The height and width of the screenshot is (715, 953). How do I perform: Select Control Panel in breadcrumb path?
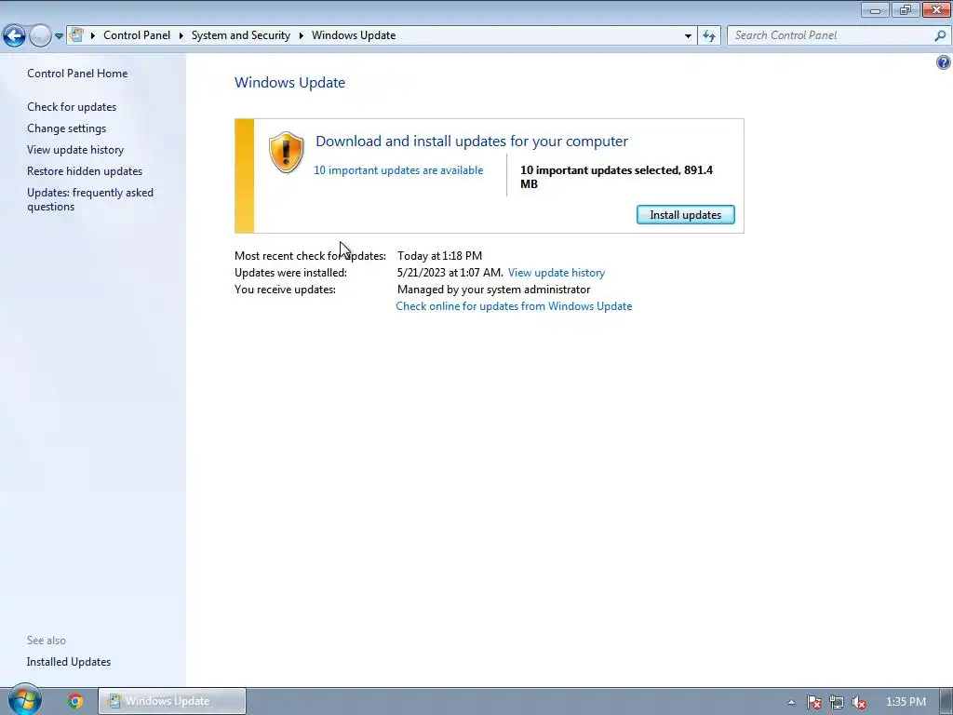click(137, 35)
